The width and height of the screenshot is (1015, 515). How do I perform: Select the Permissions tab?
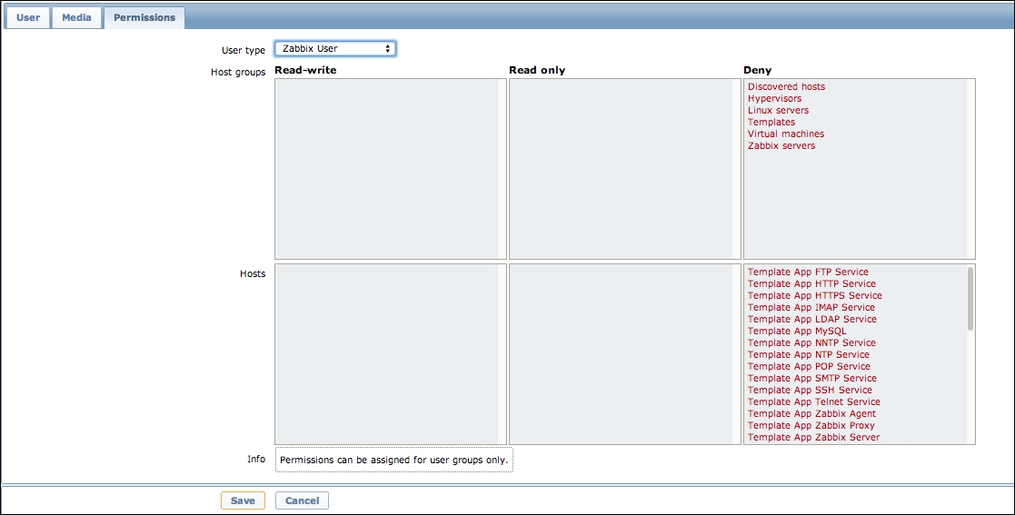pos(144,17)
